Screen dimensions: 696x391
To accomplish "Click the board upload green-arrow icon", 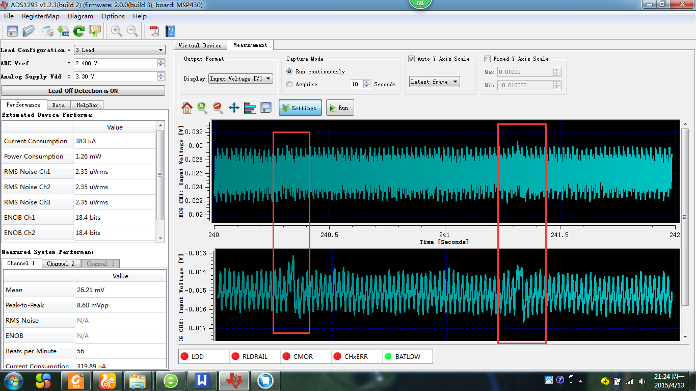I will coord(95,31).
